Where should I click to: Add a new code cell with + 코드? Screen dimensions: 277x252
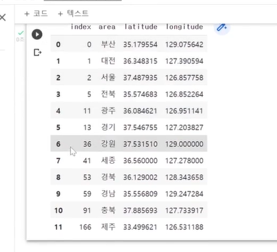click(x=36, y=14)
